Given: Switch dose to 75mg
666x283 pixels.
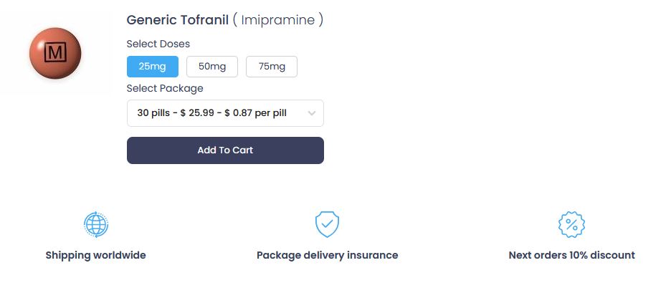Looking at the screenshot, I should click(272, 67).
